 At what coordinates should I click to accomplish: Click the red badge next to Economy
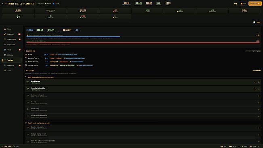coord(19,34)
